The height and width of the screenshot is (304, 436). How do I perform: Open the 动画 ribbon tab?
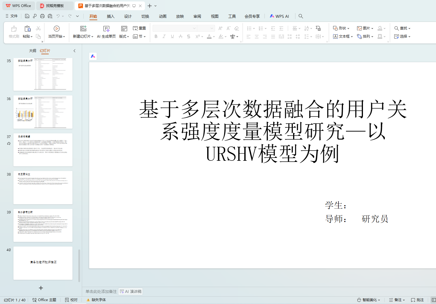(163, 16)
